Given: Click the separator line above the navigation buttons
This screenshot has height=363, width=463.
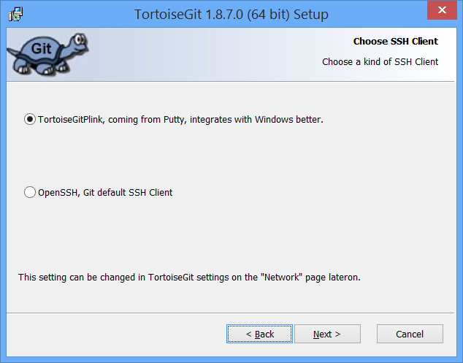Looking at the screenshot, I should [x=230, y=313].
